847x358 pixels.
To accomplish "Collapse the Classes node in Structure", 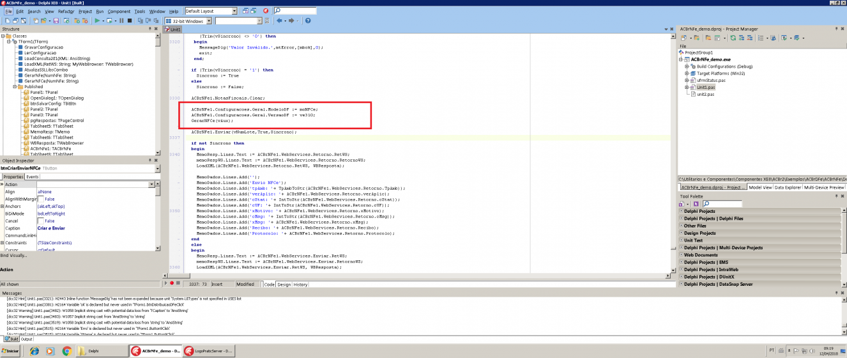I will tap(3, 36).
